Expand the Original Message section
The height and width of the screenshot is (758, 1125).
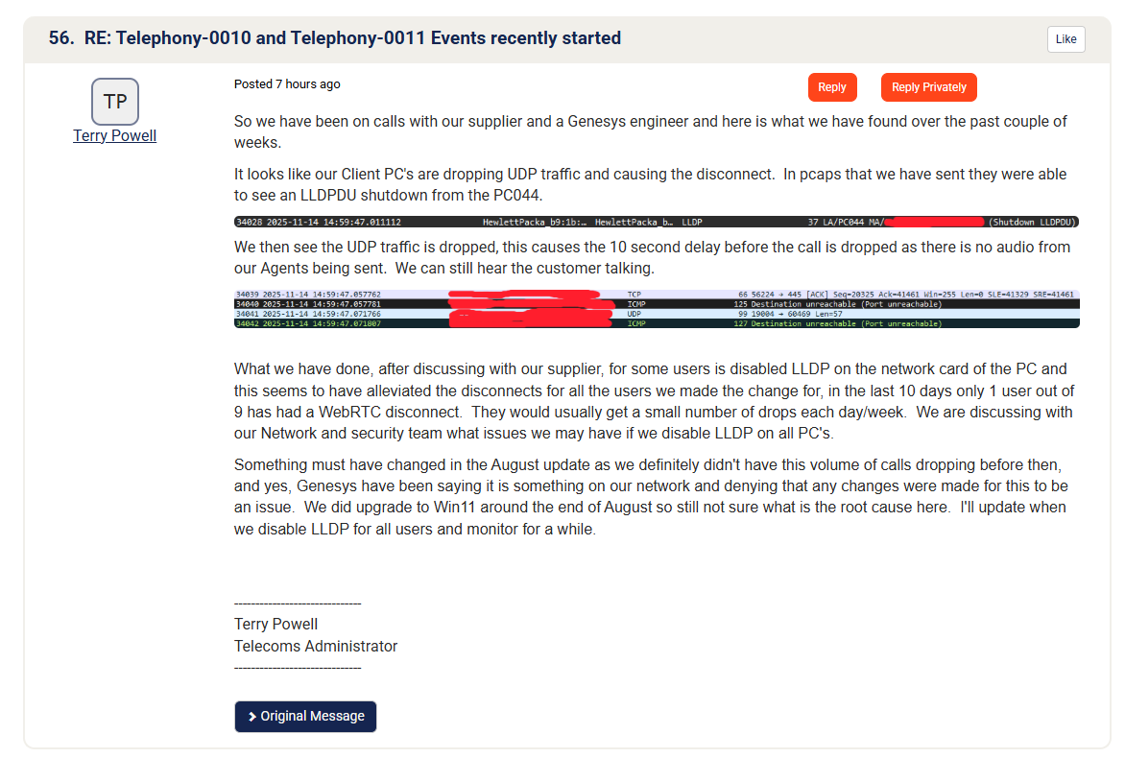click(305, 716)
